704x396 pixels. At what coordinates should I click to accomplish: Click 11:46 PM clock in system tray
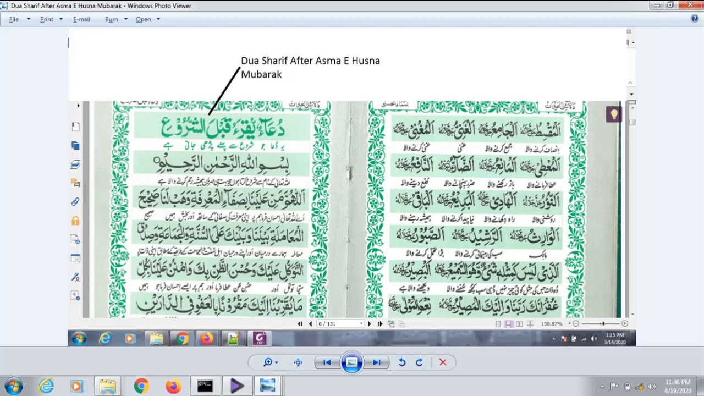[678, 386]
